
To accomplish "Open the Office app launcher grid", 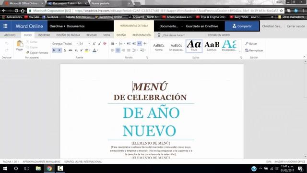I will tap(5, 26).
